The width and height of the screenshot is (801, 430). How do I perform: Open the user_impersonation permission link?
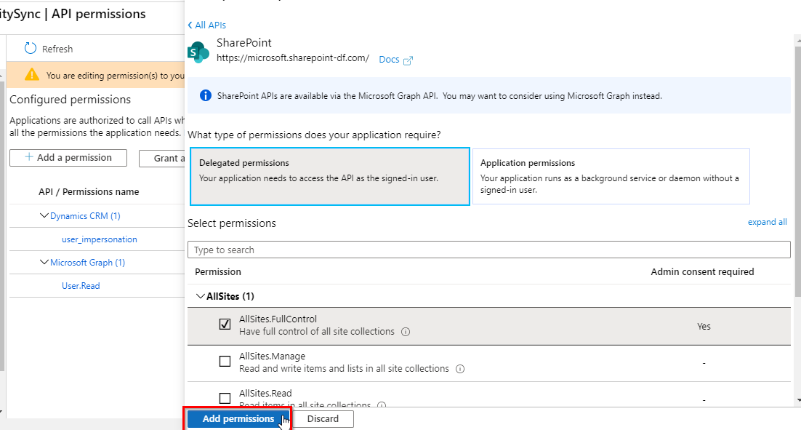(x=99, y=239)
